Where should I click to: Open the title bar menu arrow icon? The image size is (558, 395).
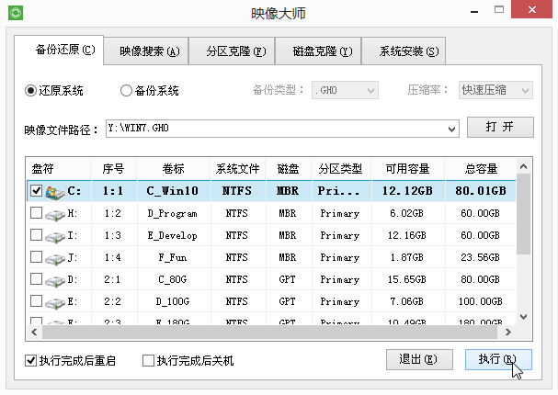[473, 12]
